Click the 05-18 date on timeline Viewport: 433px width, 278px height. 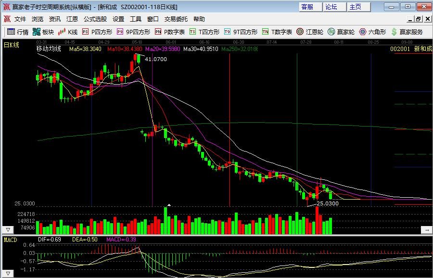(x=137, y=42)
